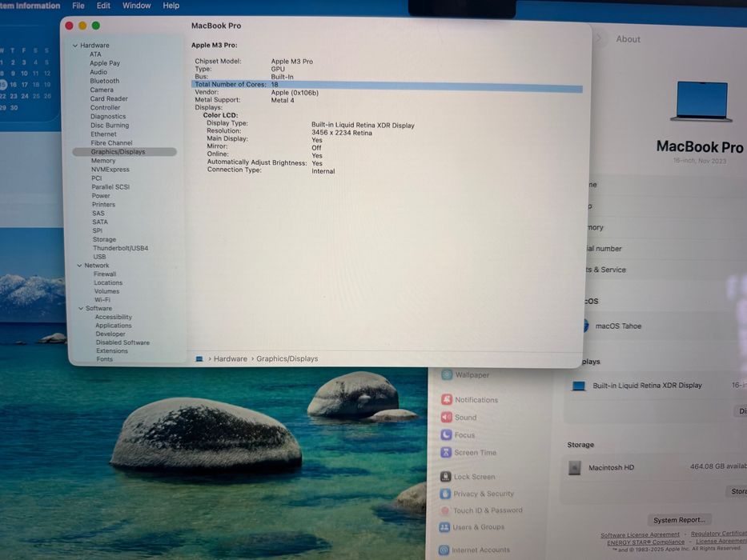
Task: Select SAS in the sidebar
Action: [98, 214]
